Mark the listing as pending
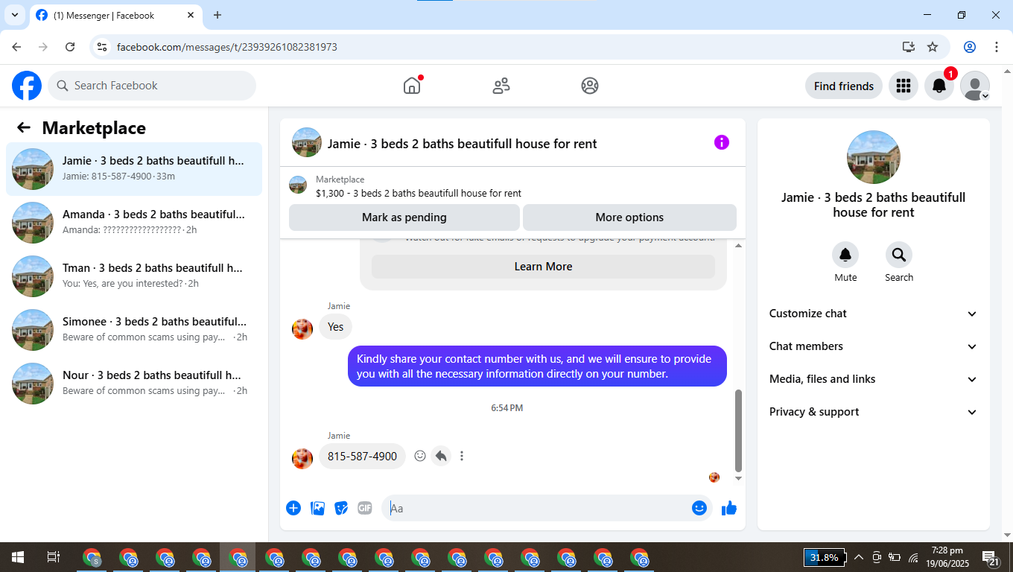1013x572 pixels. tap(404, 217)
